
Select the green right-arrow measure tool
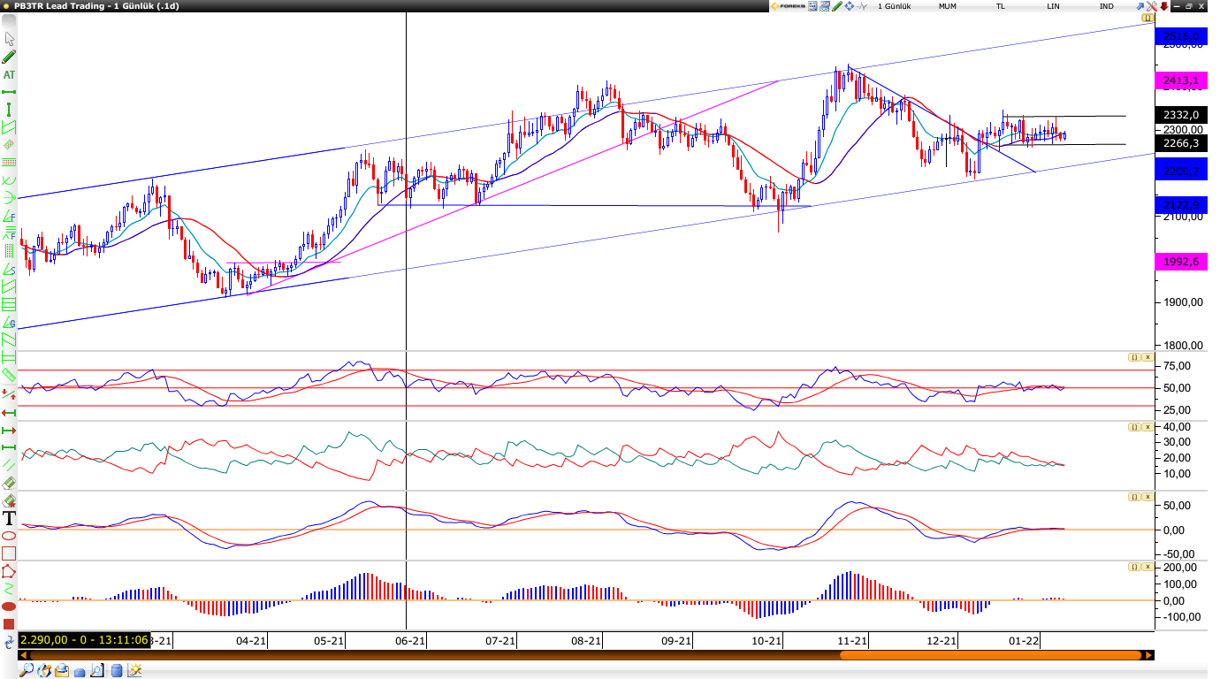point(10,431)
